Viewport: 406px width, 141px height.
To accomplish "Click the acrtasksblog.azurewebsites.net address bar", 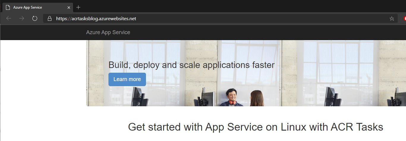I will [208, 18].
